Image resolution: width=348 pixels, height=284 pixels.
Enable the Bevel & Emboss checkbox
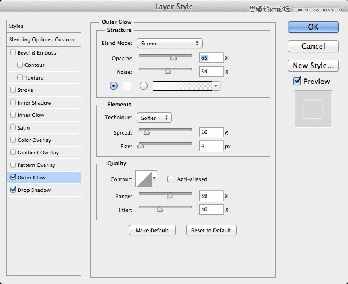[x=13, y=53]
